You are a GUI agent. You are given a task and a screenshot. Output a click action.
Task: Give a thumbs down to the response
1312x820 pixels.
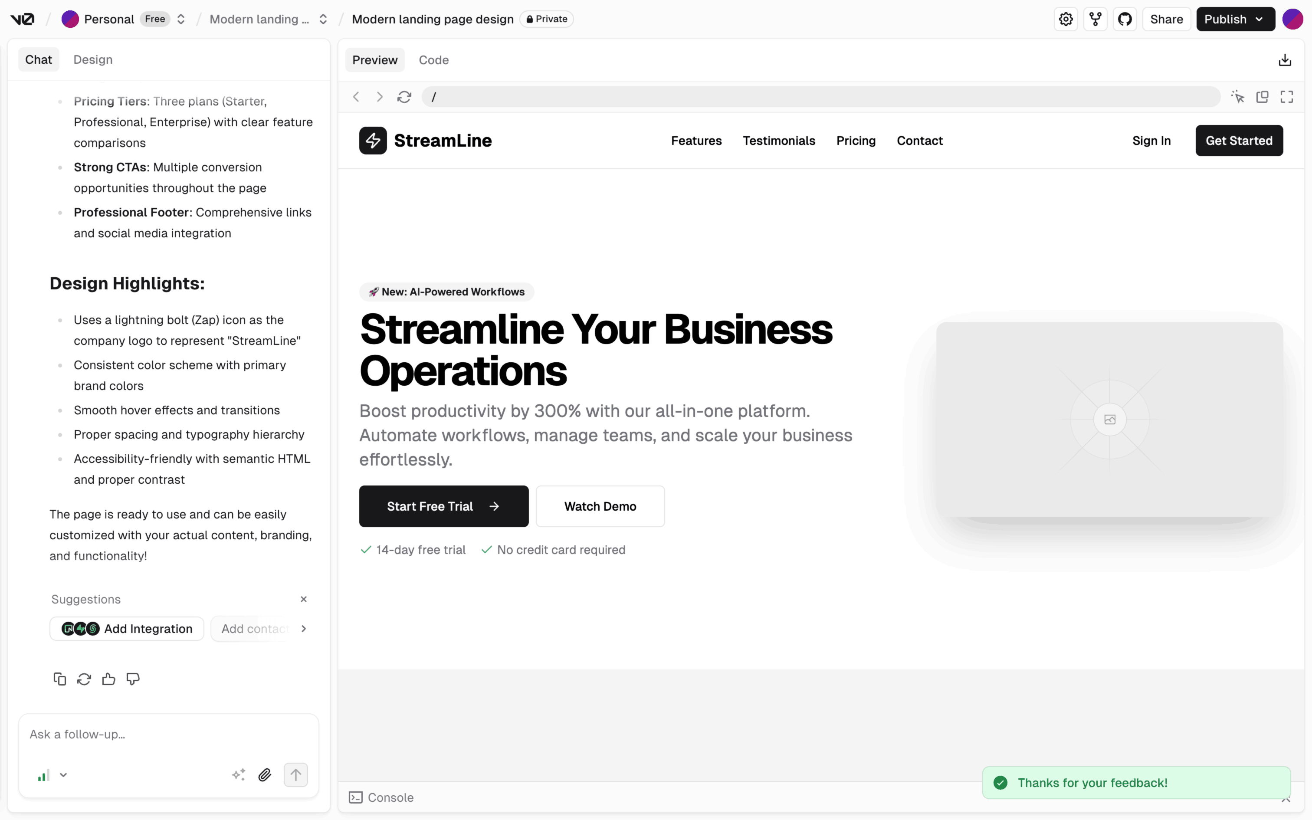pyautogui.click(x=133, y=679)
